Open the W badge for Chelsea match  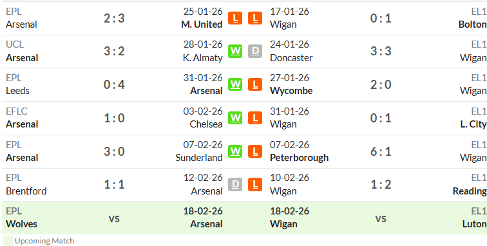235,118
